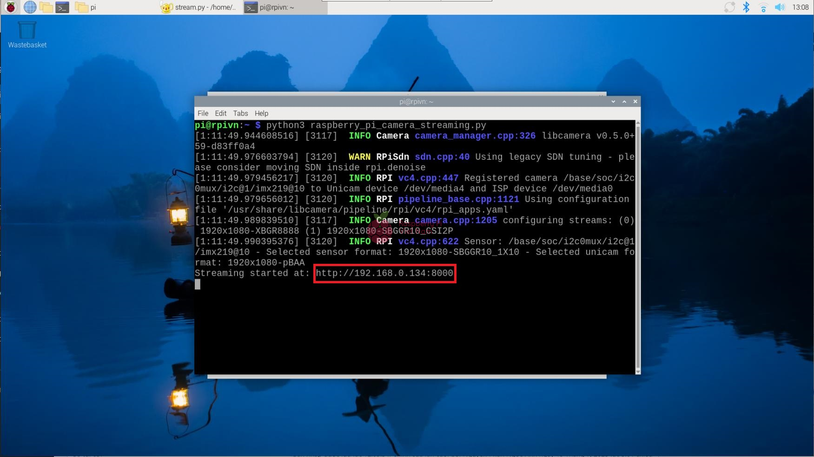Image resolution: width=814 pixels, height=457 pixels.
Task: Launch the web browser globe icon
Action: click(30, 7)
